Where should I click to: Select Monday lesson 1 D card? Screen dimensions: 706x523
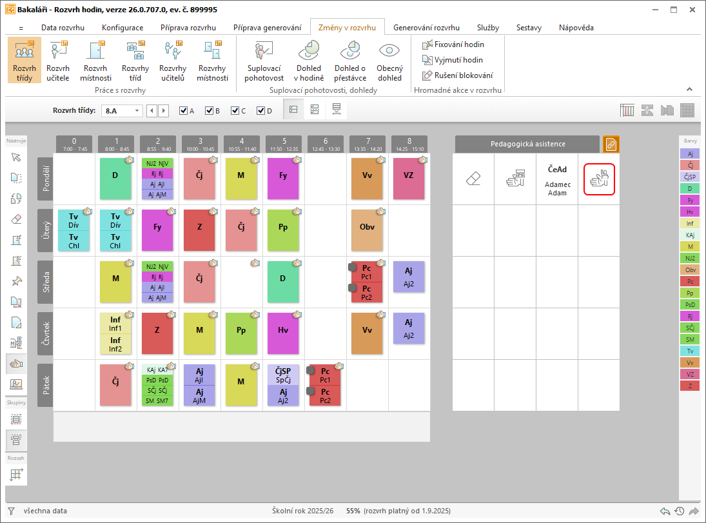tap(115, 179)
